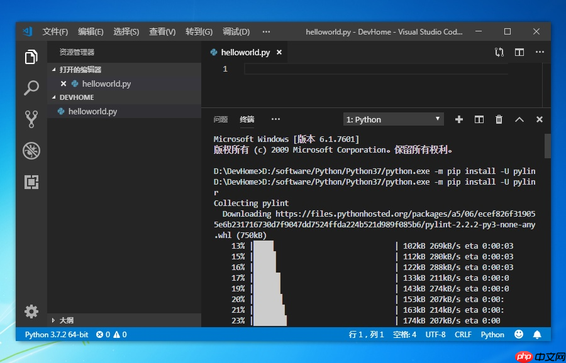This screenshot has height=363, width=566.
Task: Collapse the DEVHOME folder section
Action: click(x=124, y=97)
